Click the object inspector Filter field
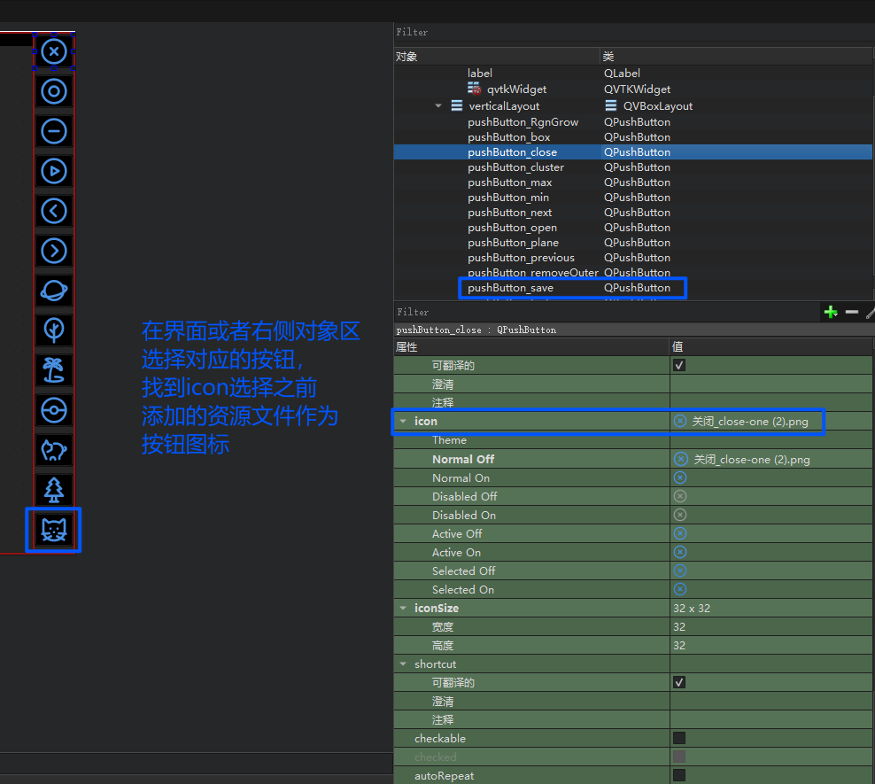 coord(633,33)
